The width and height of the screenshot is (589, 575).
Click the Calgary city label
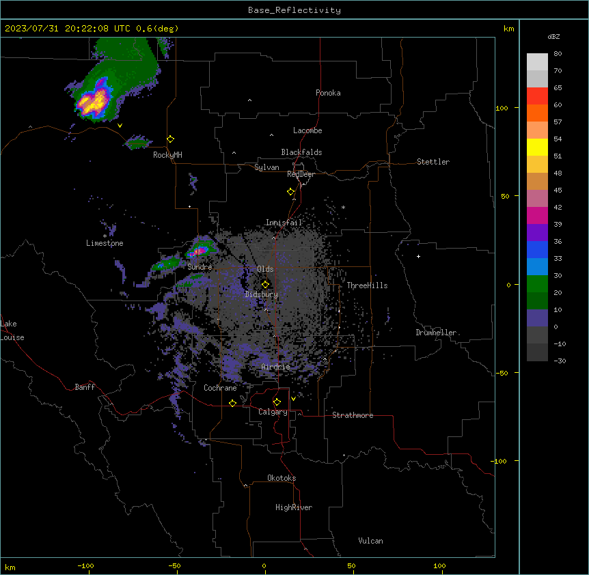pyautogui.click(x=273, y=412)
